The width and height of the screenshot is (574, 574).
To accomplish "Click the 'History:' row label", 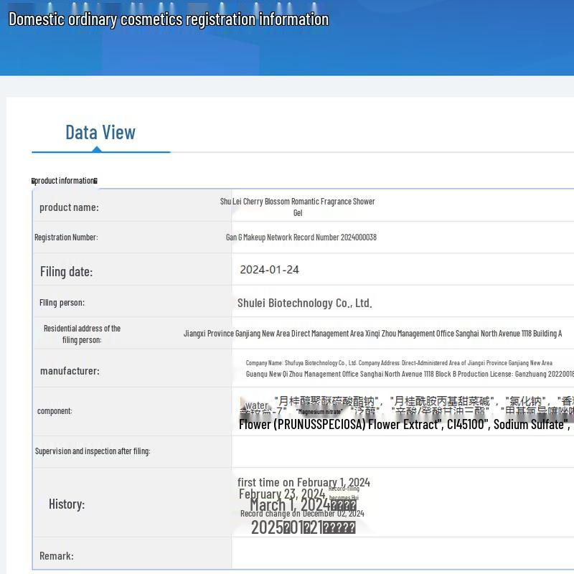I will tap(67, 504).
